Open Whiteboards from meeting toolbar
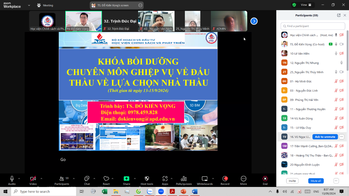The width and height of the screenshot is (349, 196). pyautogui.click(x=205, y=179)
